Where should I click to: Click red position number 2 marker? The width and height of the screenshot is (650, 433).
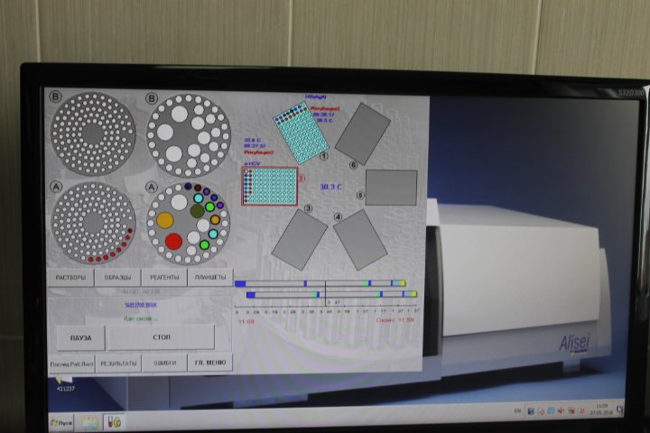[x=301, y=178]
